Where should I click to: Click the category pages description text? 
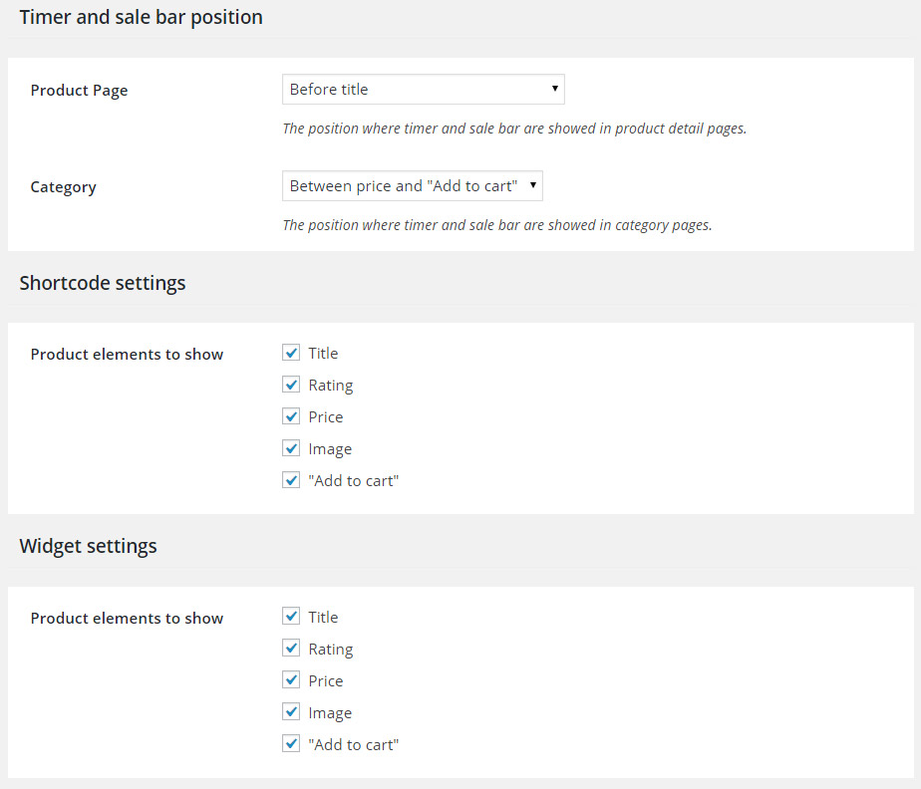[496, 225]
